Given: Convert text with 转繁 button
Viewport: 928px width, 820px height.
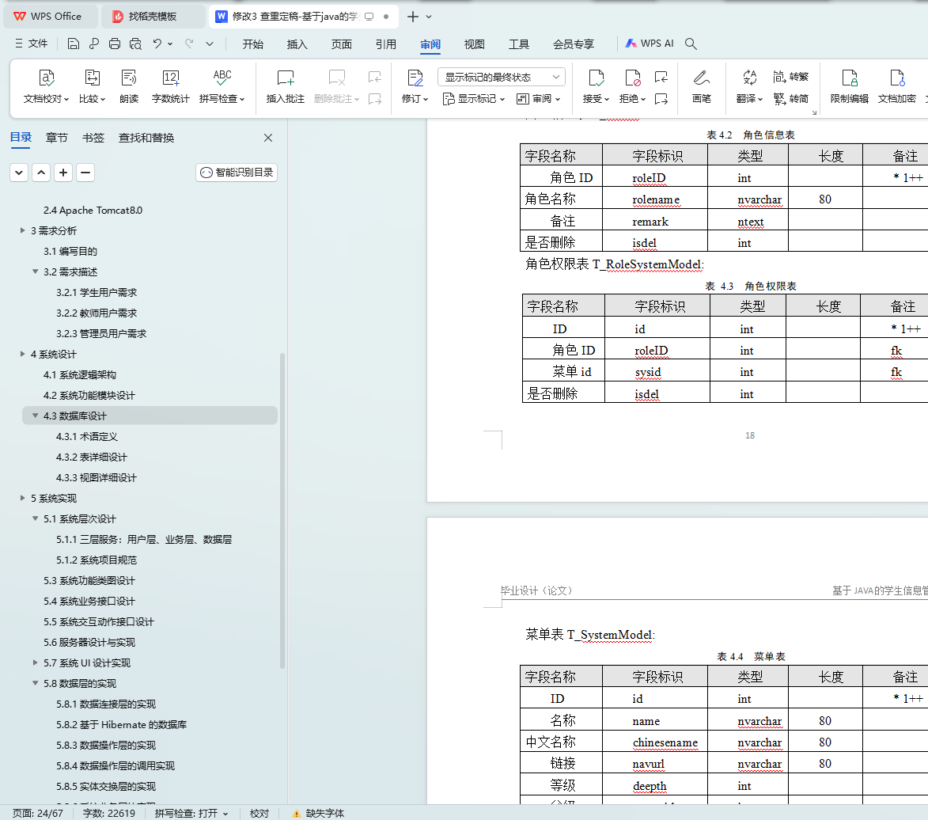Looking at the screenshot, I should [x=790, y=77].
